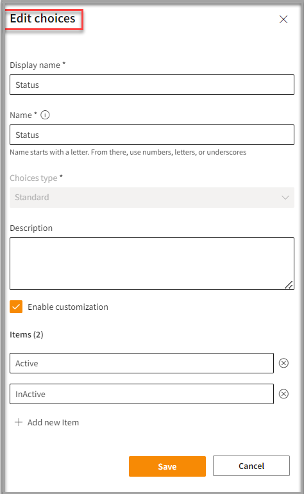Remove the InActive item
The width and height of the screenshot is (304, 494).
283,394
